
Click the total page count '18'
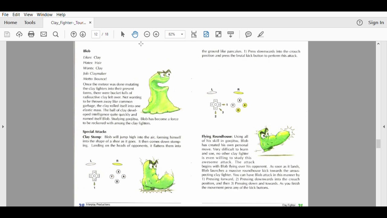coord(106,34)
